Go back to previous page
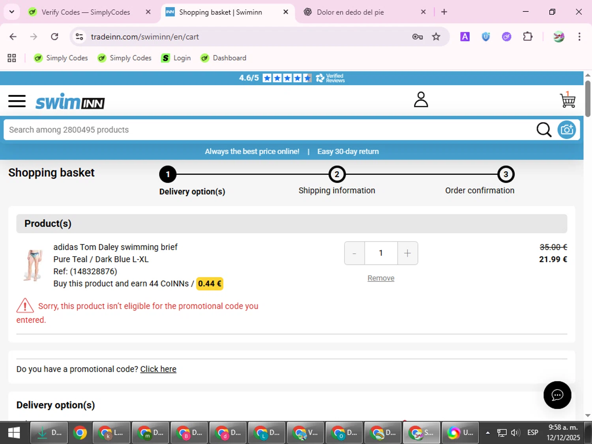The image size is (592, 444). [13, 37]
